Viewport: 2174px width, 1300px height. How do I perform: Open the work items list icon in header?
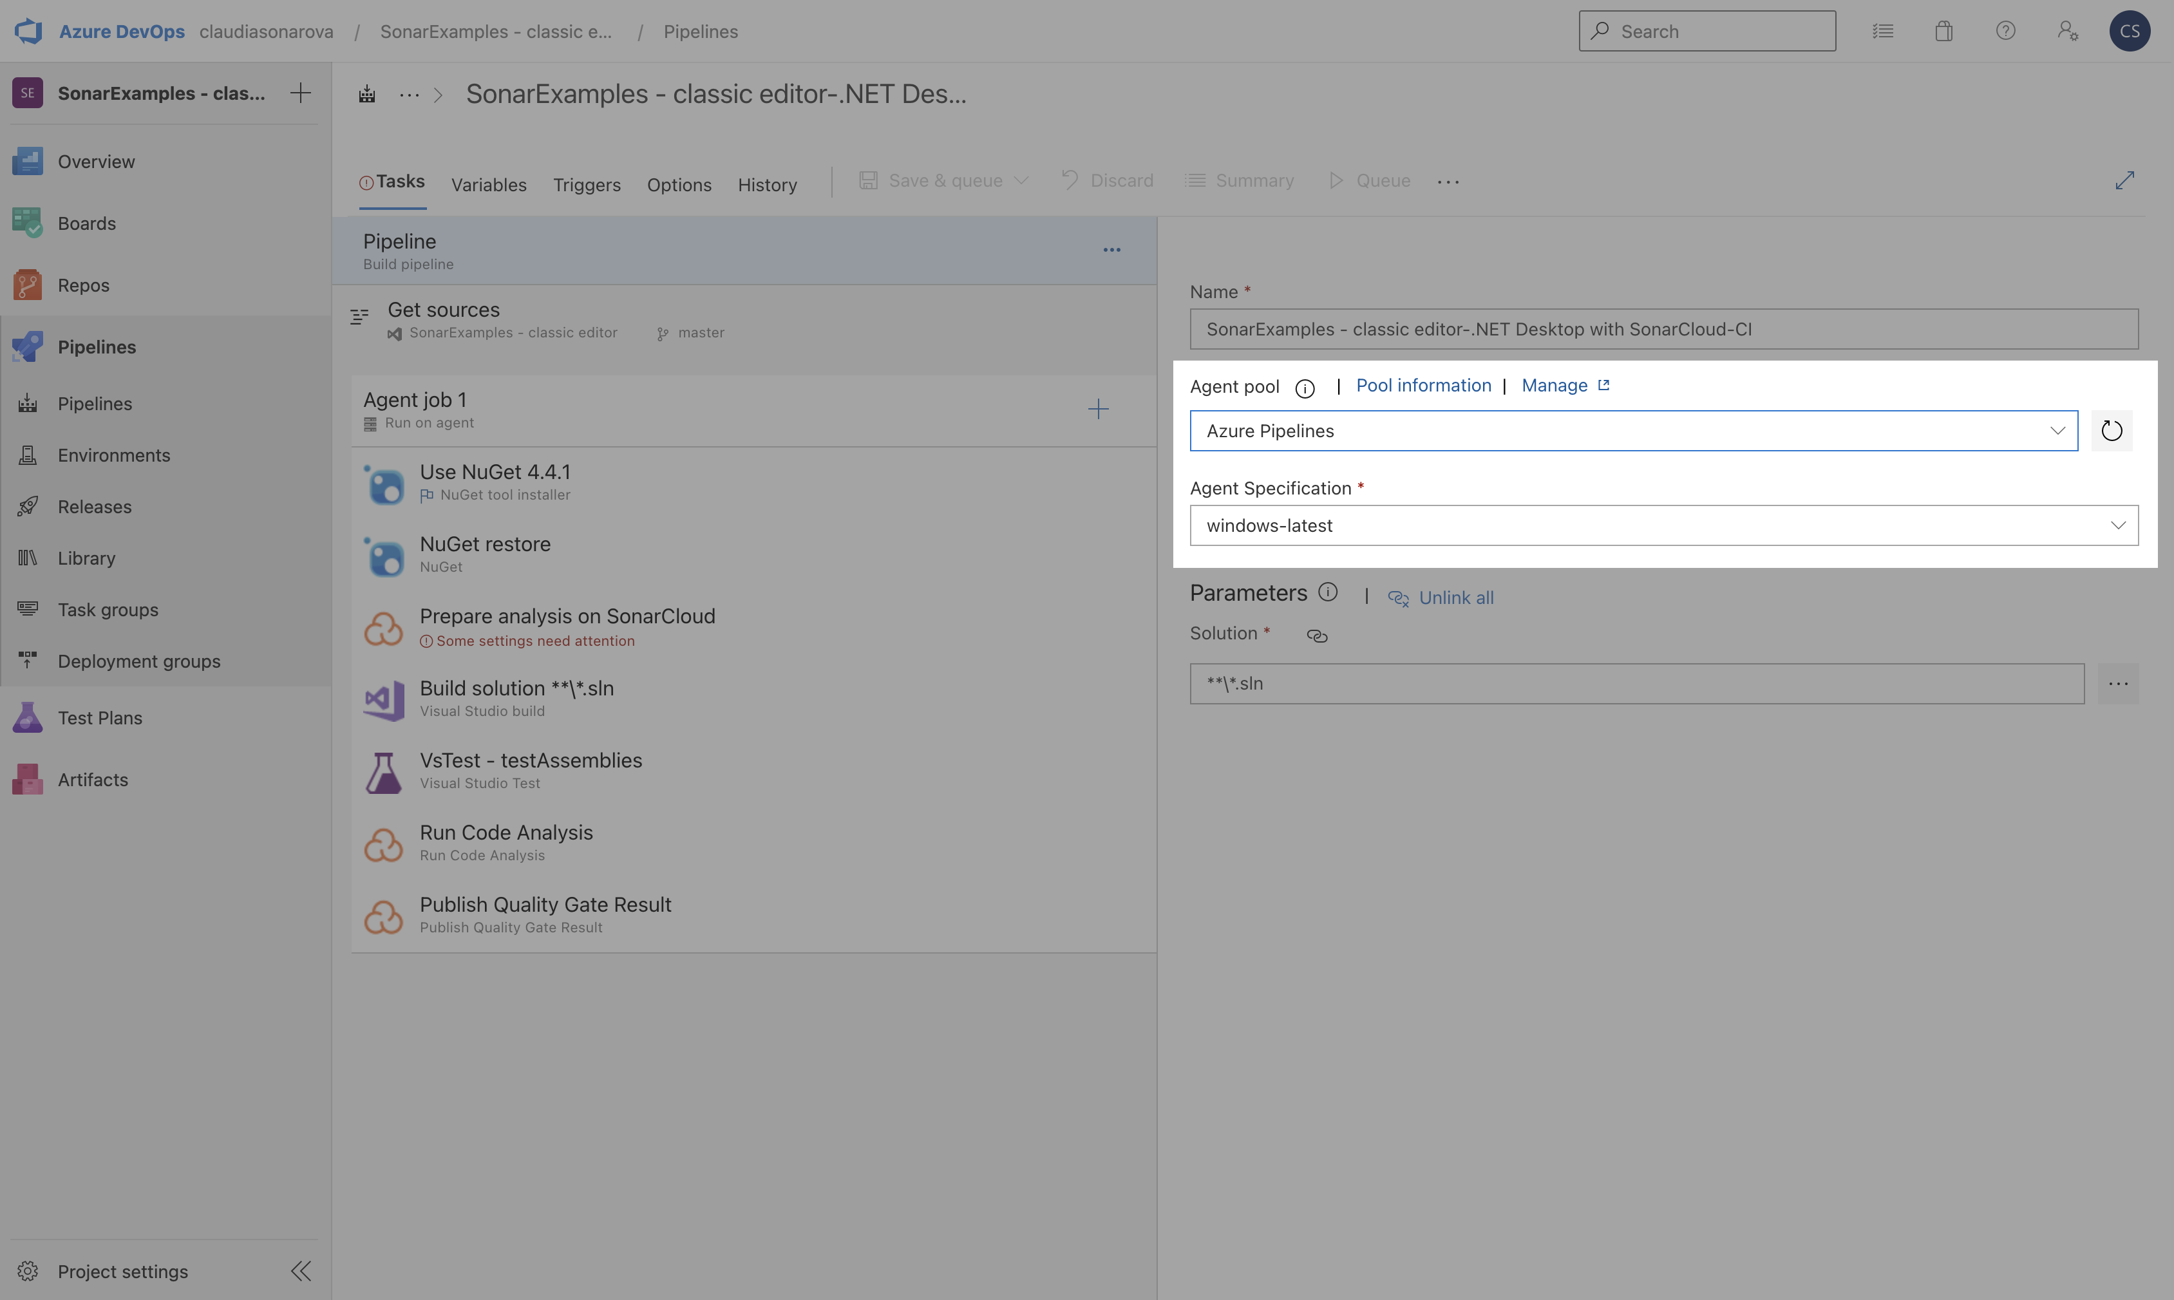pos(1882,31)
